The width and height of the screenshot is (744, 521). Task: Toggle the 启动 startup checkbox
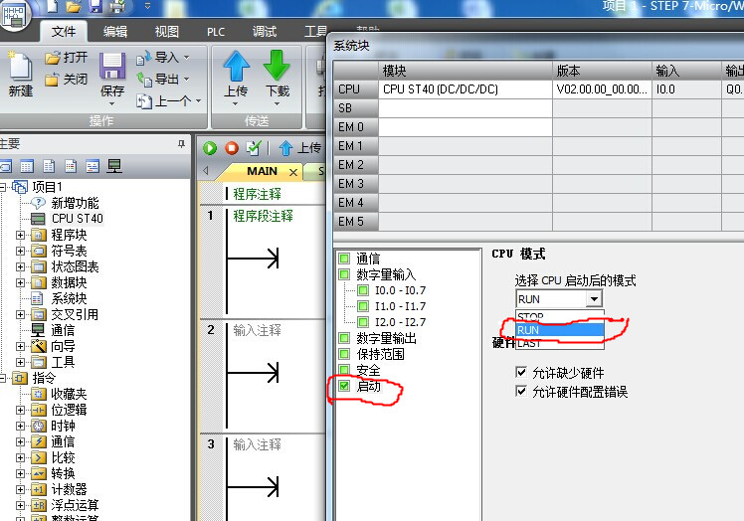344,386
